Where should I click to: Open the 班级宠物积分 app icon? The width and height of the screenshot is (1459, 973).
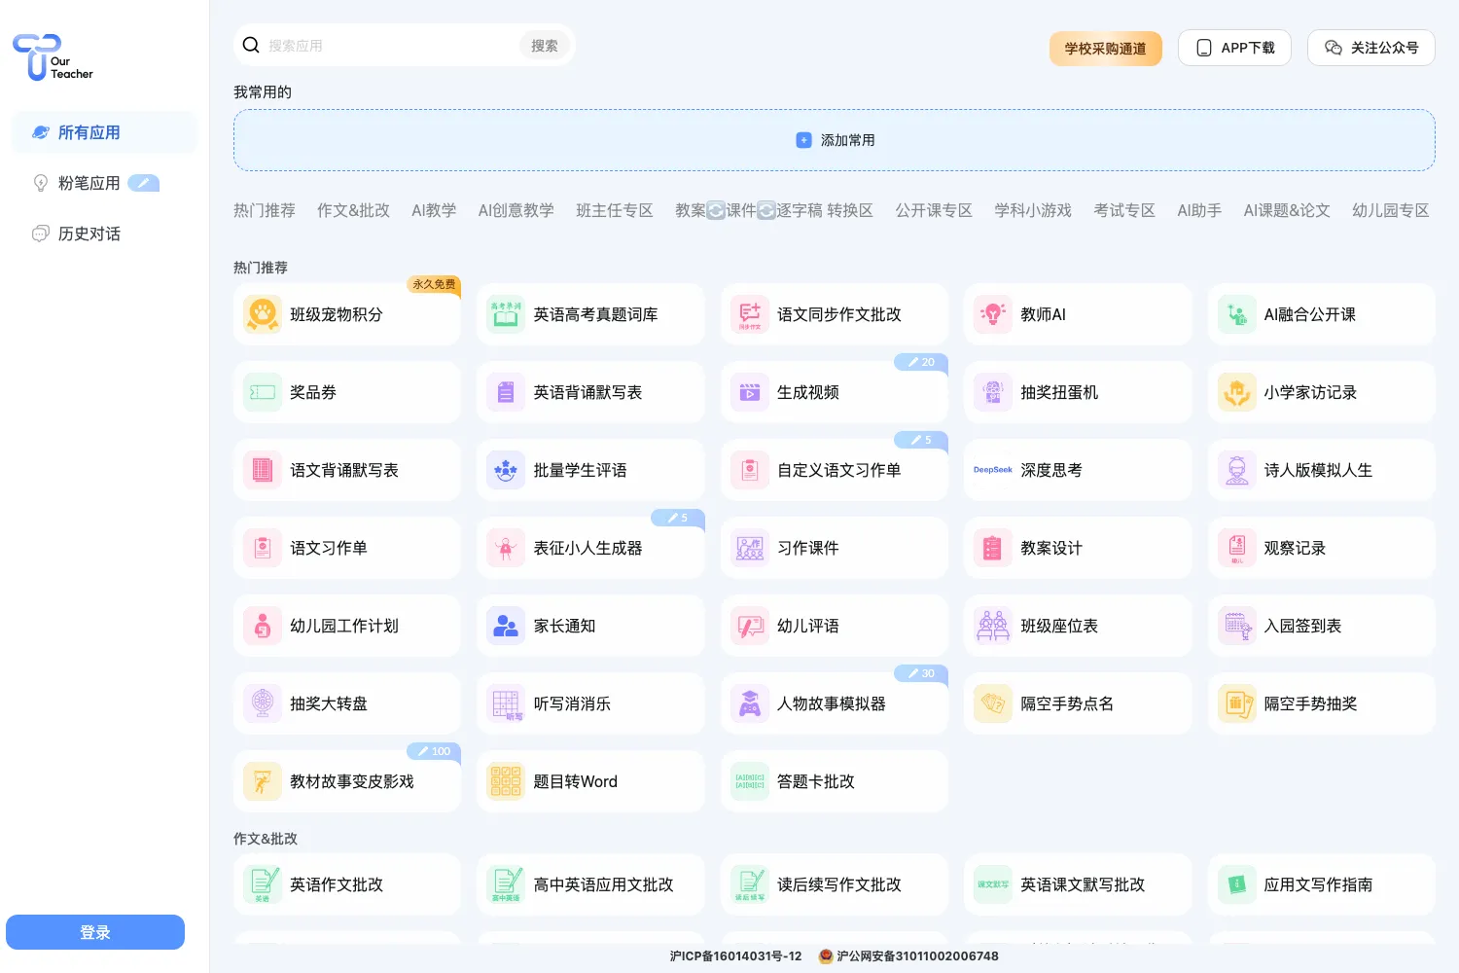click(263, 314)
